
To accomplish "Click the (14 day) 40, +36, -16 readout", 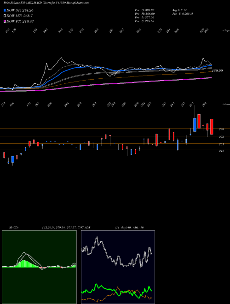I will [x=129, y=228].
